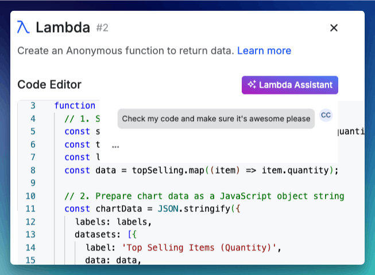Click empty line 9 in the editor
The width and height of the screenshot is (375, 275).
pos(172,183)
